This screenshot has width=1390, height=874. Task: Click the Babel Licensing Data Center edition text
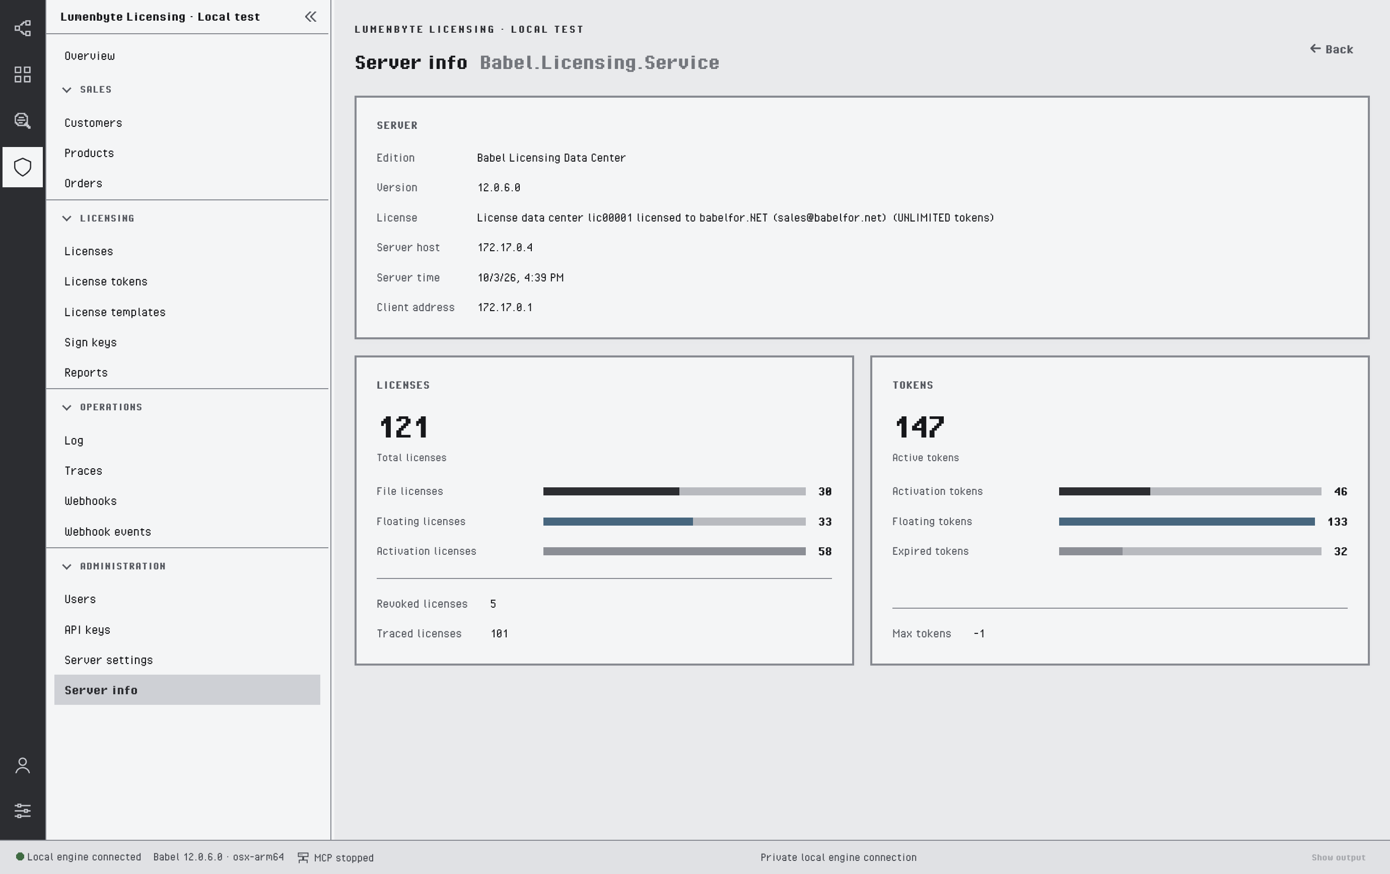click(x=551, y=158)
